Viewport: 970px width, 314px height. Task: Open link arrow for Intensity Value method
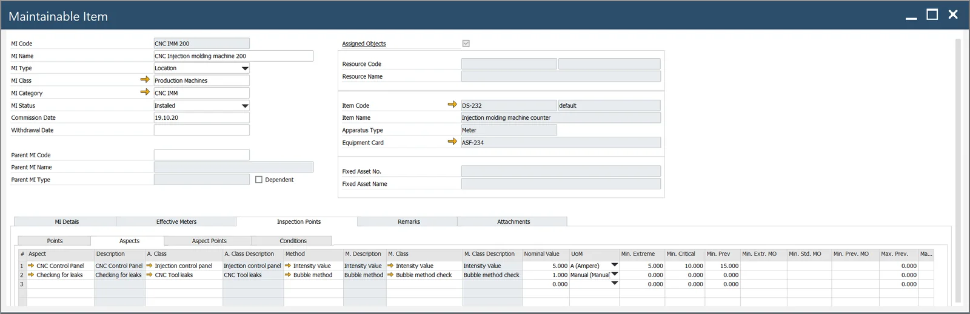(288, 266)
